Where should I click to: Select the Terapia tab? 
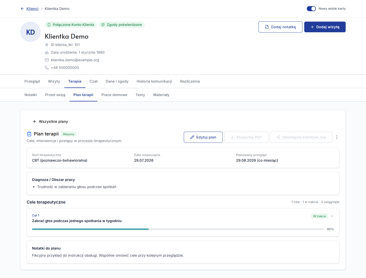pos(75,81)
